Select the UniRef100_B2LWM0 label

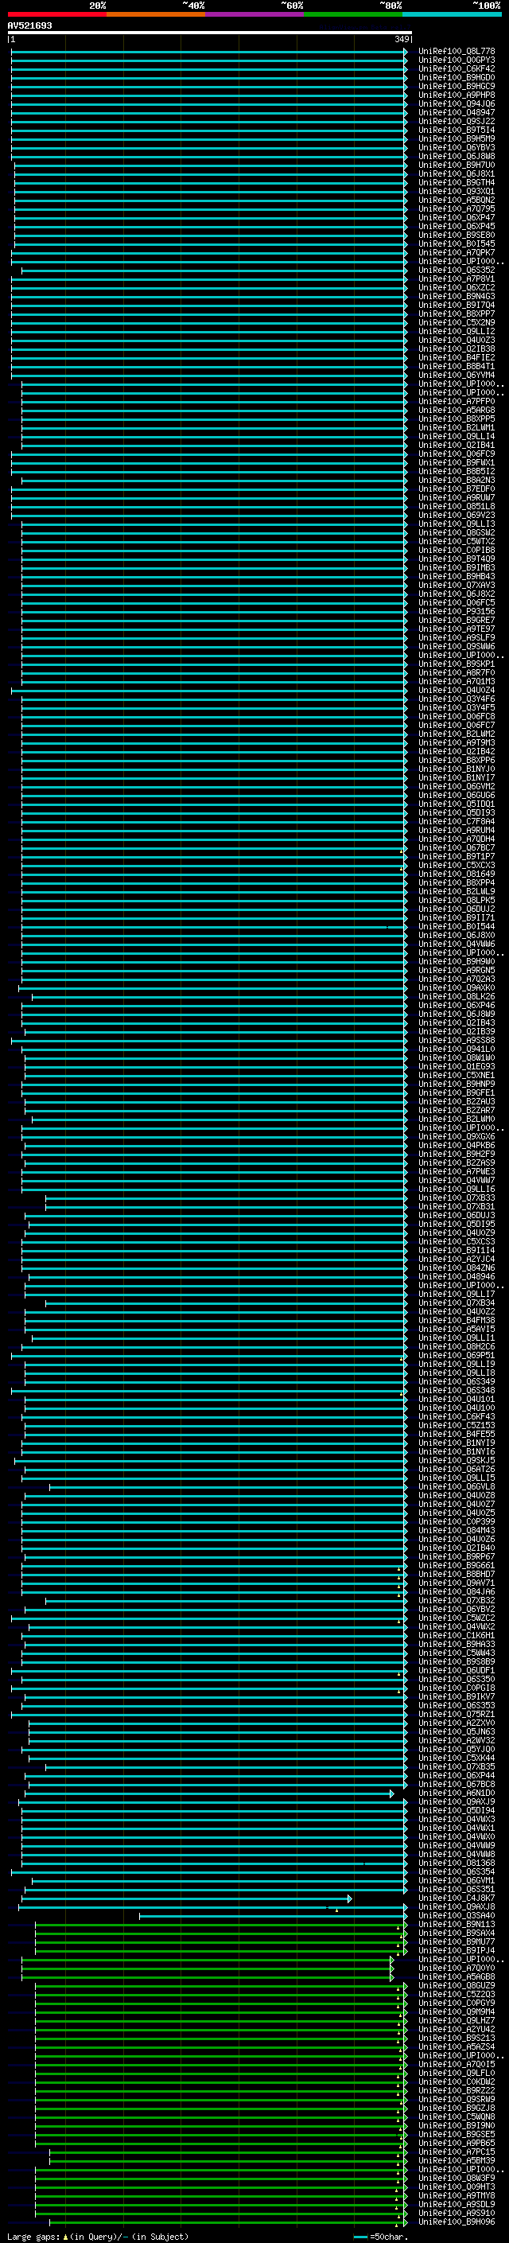pos(457,1119)
